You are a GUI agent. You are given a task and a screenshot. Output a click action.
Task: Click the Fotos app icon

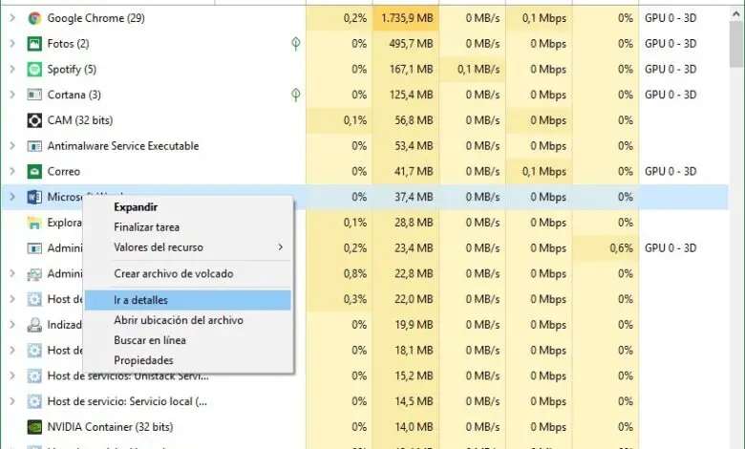(34, 44)
